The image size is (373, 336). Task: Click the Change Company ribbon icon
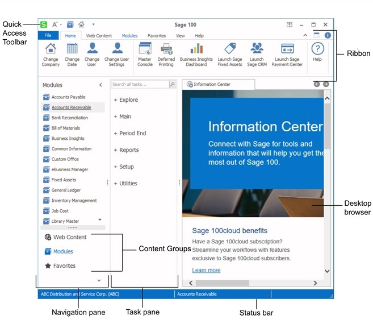click(51, 49)
